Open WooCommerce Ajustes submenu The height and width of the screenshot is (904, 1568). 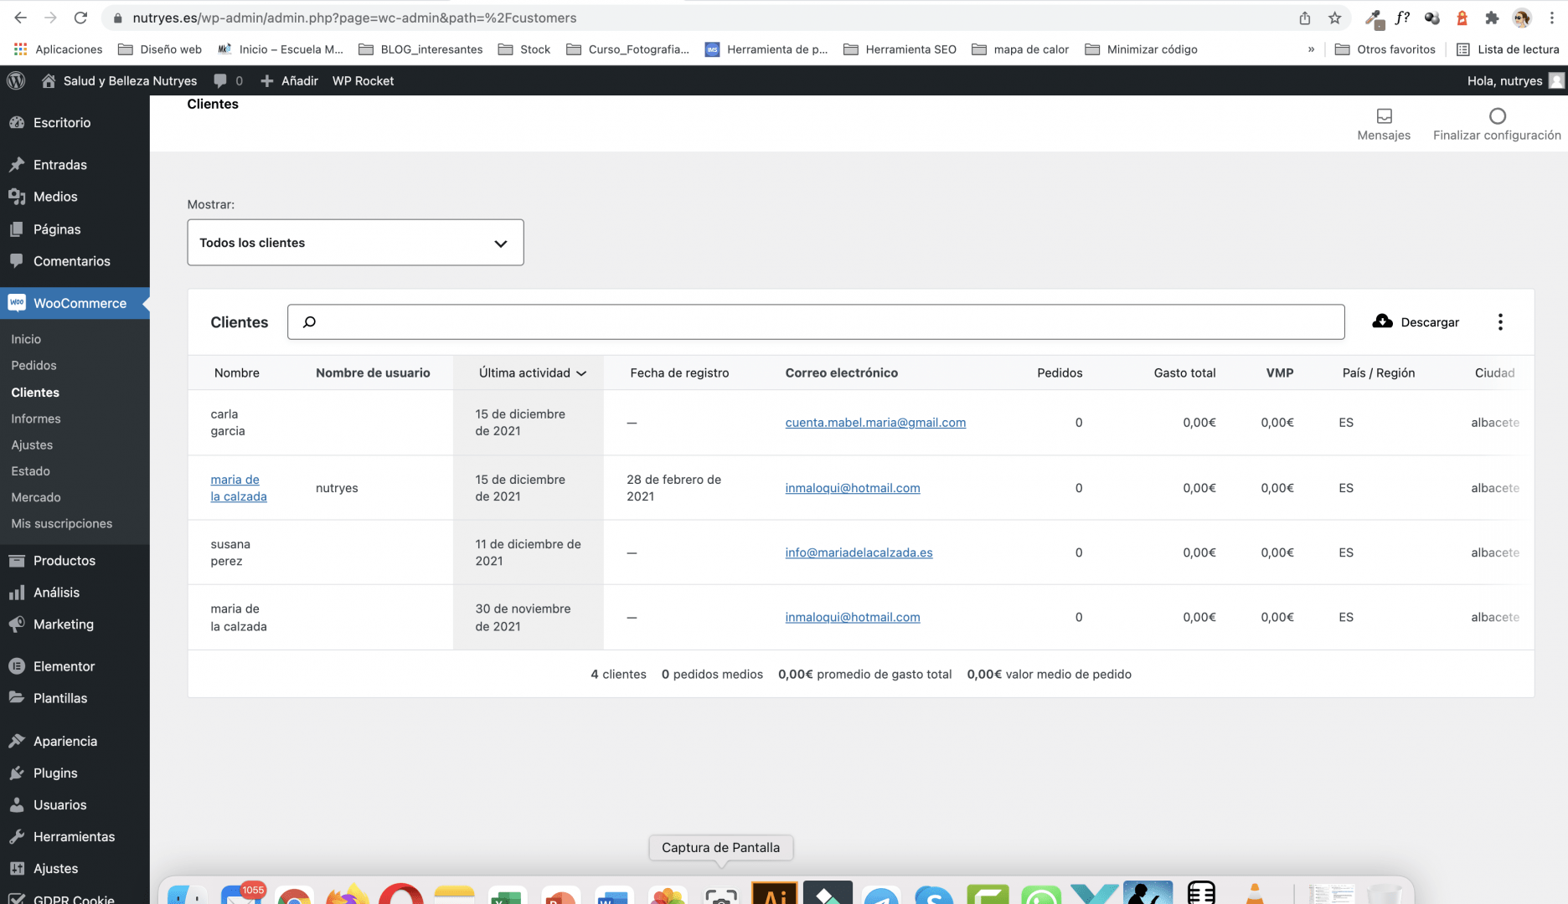coord(32,445)
